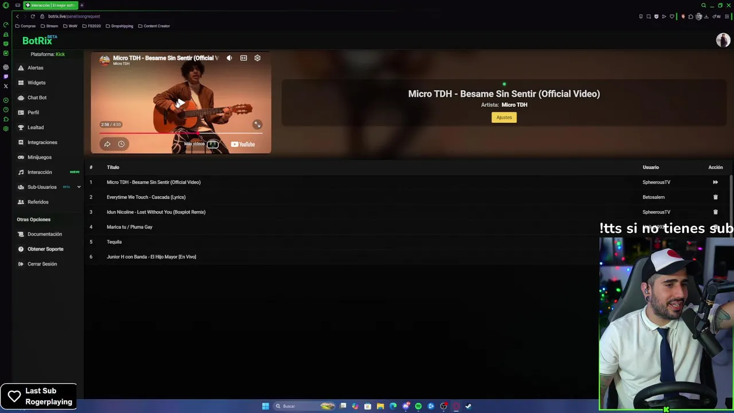
Task: Open the Content Creator bookmarks folder
Action: click(x=154, y=26)
